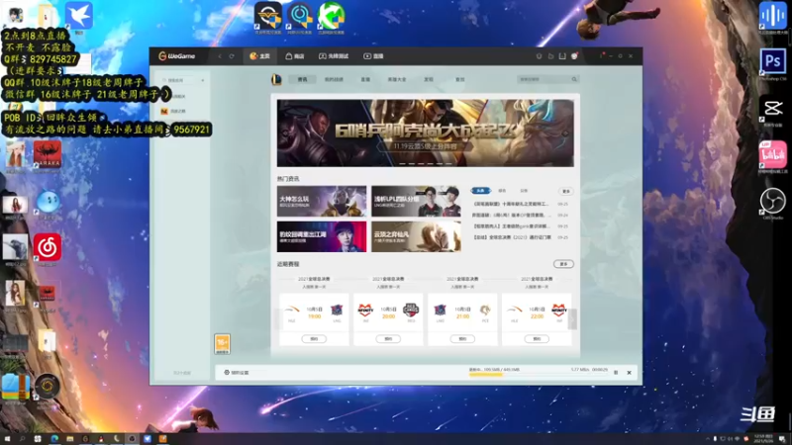
Task: Open the bilibili desktop shortcut
Action: tap(773, 157)
